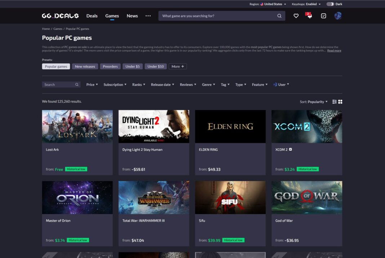Click XCOM 2's Historical low badge
The height and width of the screenshot is (258, 385).
307,169
